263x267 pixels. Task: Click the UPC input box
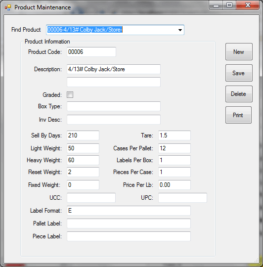coord(182,198)
